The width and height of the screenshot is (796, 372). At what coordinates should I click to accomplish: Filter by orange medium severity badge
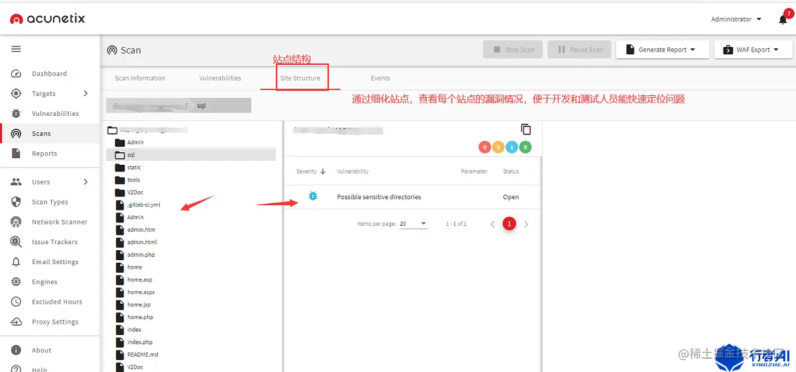(x=498, y=147)
